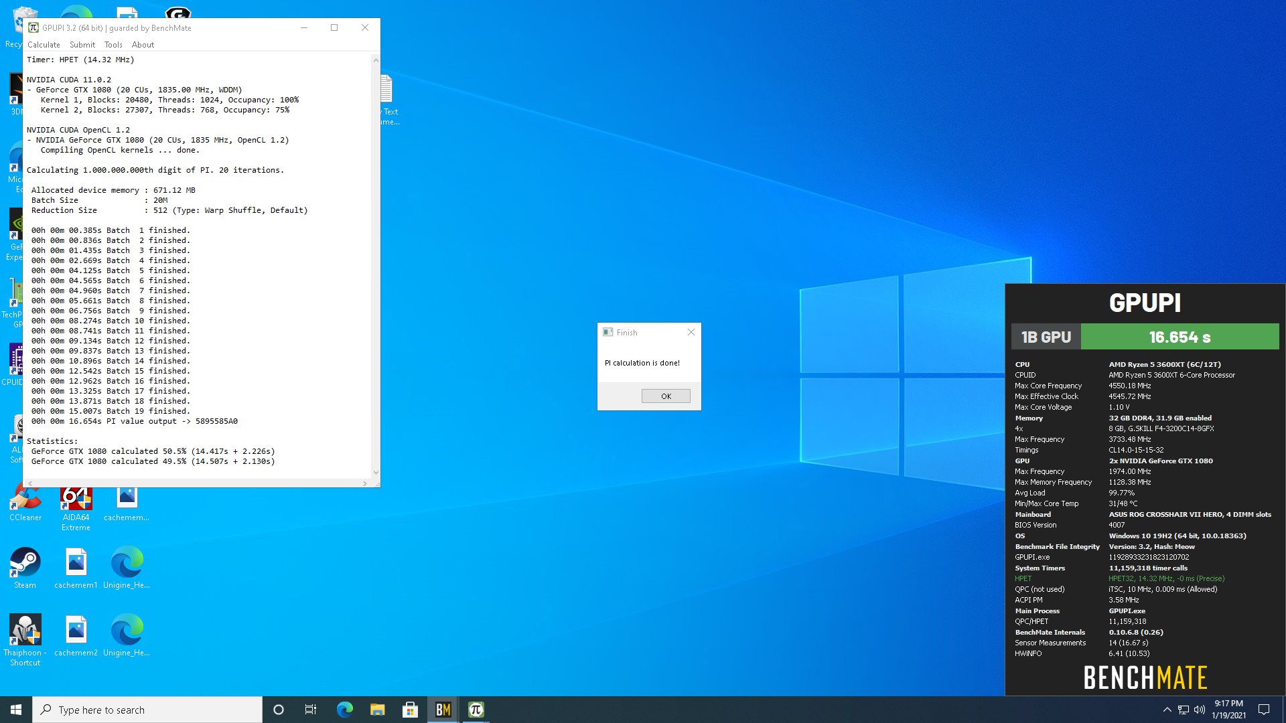Click the Allocated device memory line
This screenshot has width=1286, height=723.
pos(113,190)
